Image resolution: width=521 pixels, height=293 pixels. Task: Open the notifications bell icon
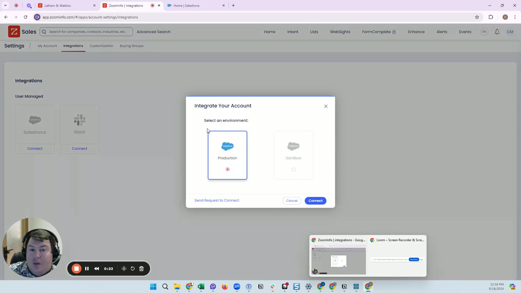497,32
